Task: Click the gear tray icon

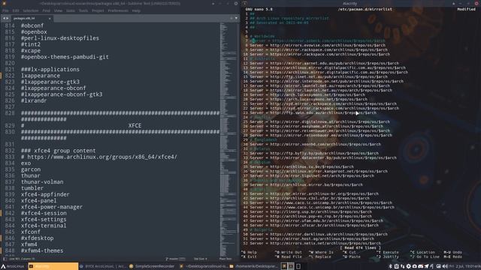Action: pos(408,266)
